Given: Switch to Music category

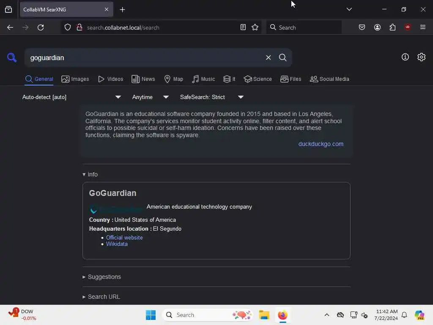Looking at the screenshot, I should point(203,79).
